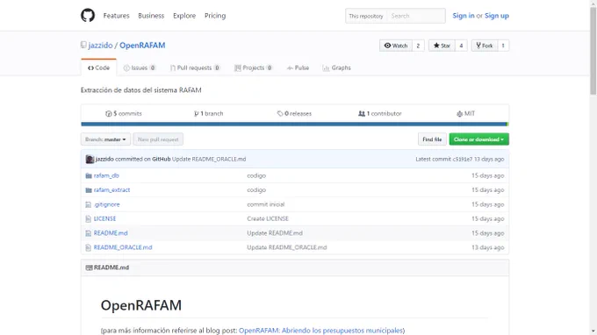Viewport: 597px width, 335px height.
Task: Open the 5 commits link
Action: pyautogui.click(x=124, y=114)
